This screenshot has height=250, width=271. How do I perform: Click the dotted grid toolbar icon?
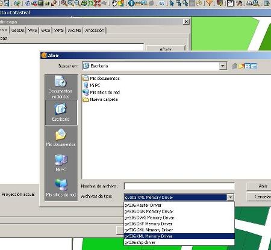coord(230,3)
